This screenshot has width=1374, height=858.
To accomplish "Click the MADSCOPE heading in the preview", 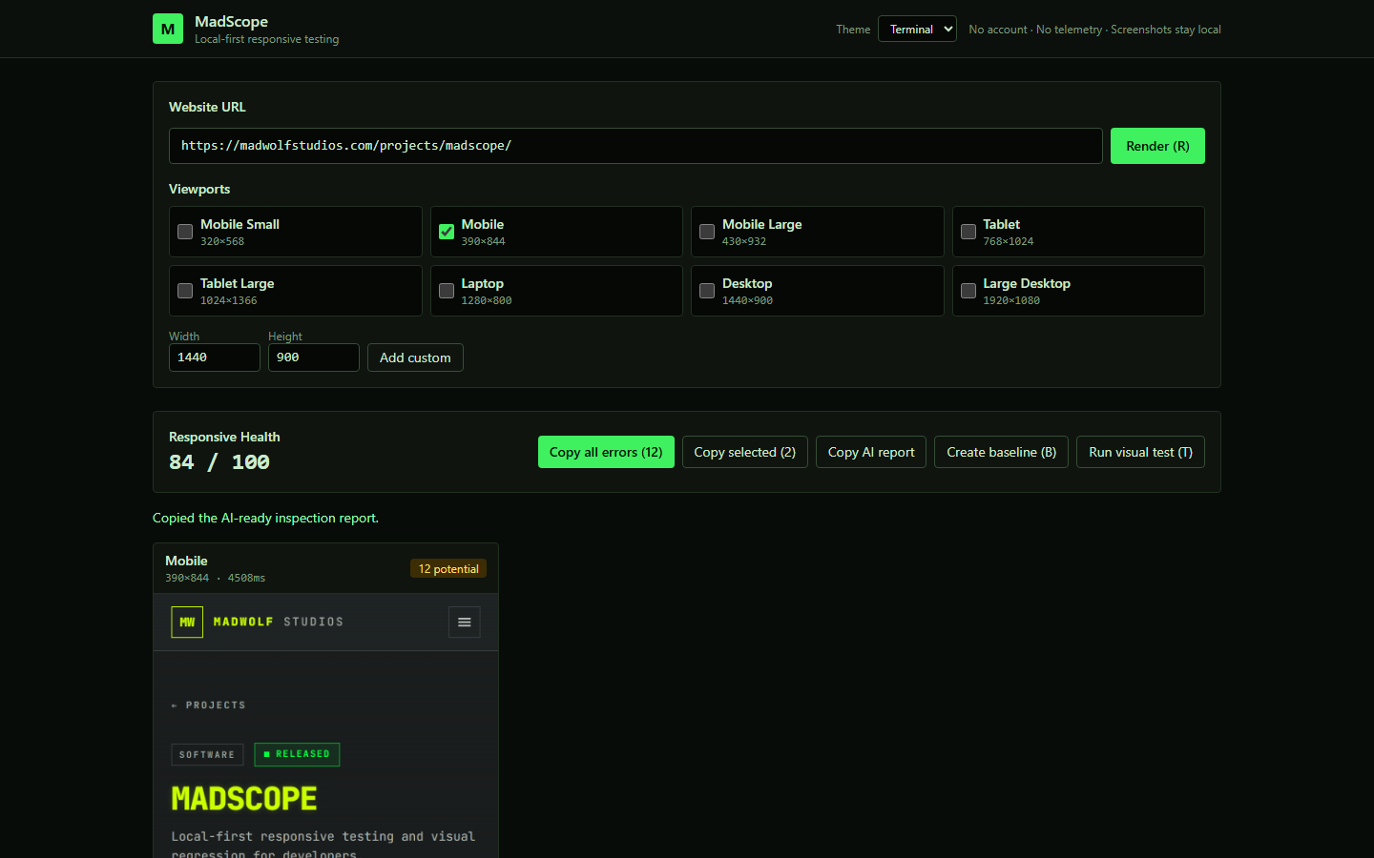I will click(x=244, y=798).
